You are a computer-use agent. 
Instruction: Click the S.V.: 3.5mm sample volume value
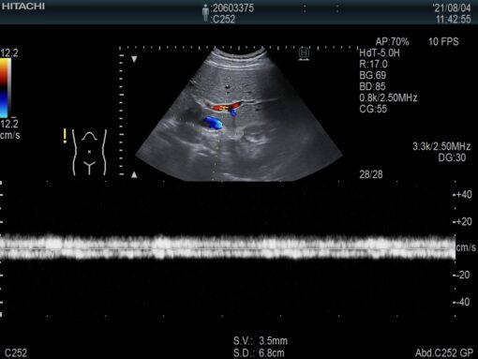tap(261, 341)
